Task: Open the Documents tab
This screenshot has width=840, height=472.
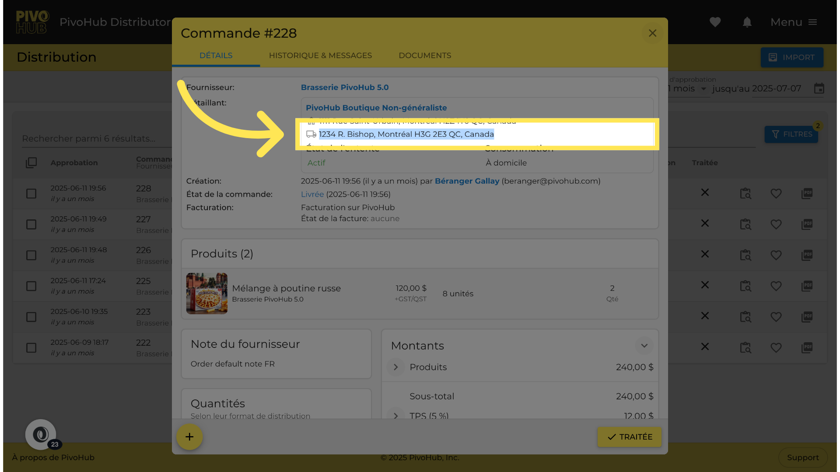Action: pyautogui.click(x=424, y=56)
